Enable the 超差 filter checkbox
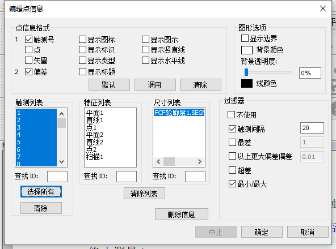The image size is (336, 249). 232,170
